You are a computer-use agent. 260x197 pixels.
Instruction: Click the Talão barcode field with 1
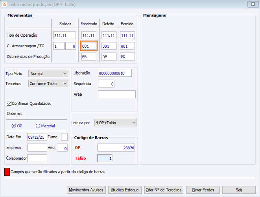[x=105, y=158]
